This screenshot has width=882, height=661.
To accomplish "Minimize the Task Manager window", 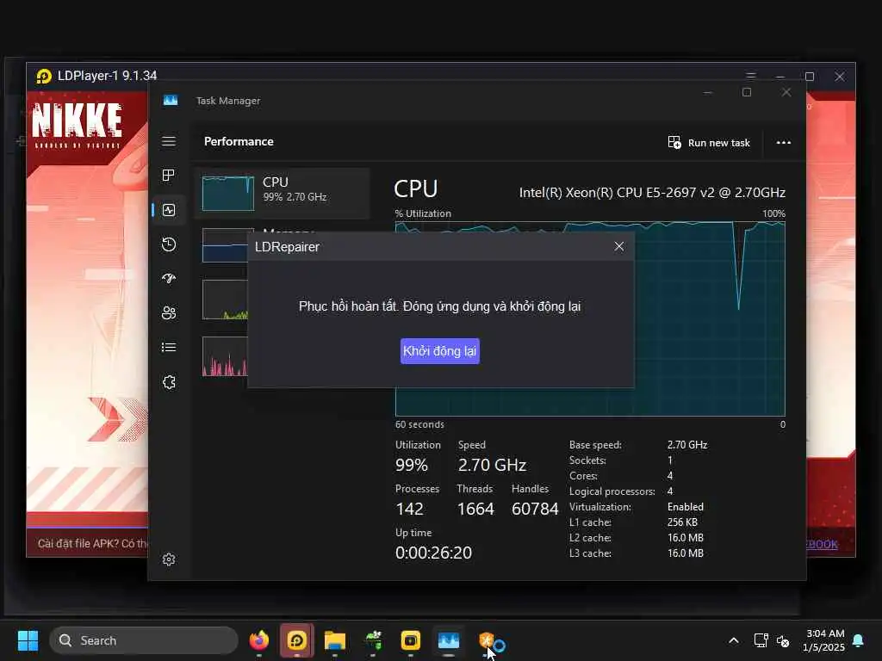I will pos(708,92).
